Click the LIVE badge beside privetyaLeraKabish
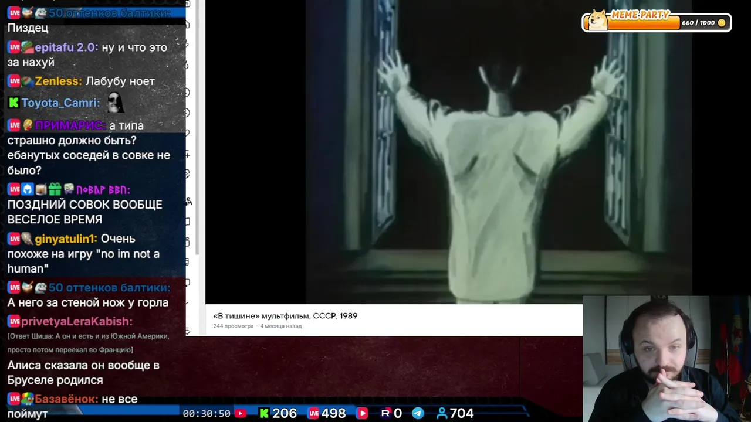The width and height of the screenshot is (751, 422). (13, 322)
